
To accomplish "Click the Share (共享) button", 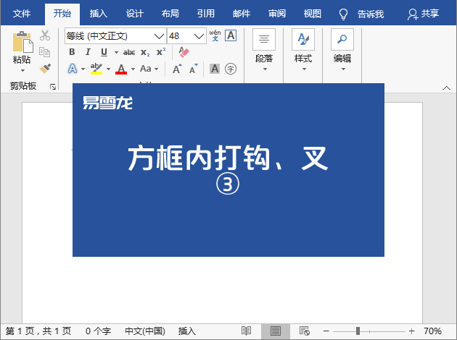I will (x=423, y=14).
